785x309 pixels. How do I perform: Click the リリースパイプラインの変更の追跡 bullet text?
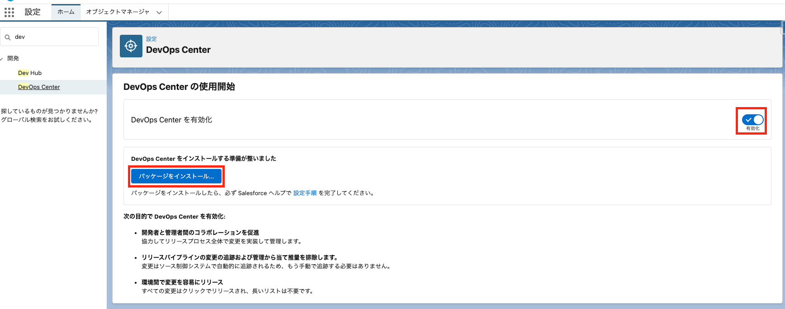pyautogui.click(x=240, y=257)
